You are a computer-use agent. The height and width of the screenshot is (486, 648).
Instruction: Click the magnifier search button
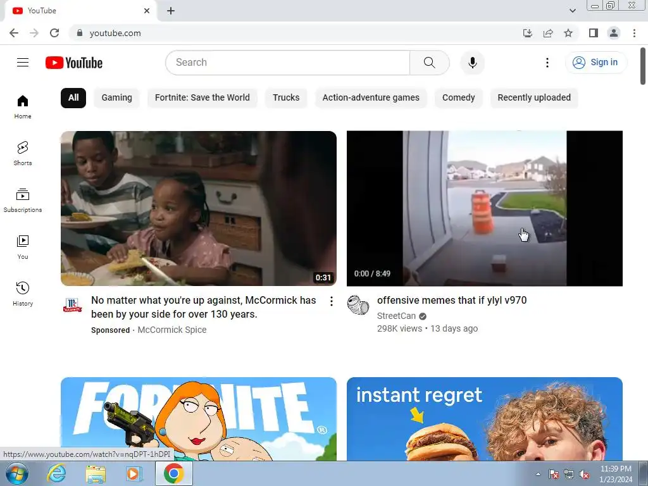coord(430,63)
